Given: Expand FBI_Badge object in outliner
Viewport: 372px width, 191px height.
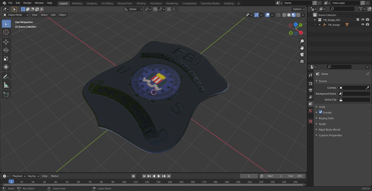Looking at the screenshot, I should click(320, 25).
